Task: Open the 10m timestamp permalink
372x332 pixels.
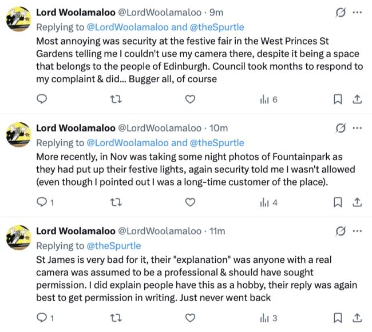Action: click(x=219, y=128)
